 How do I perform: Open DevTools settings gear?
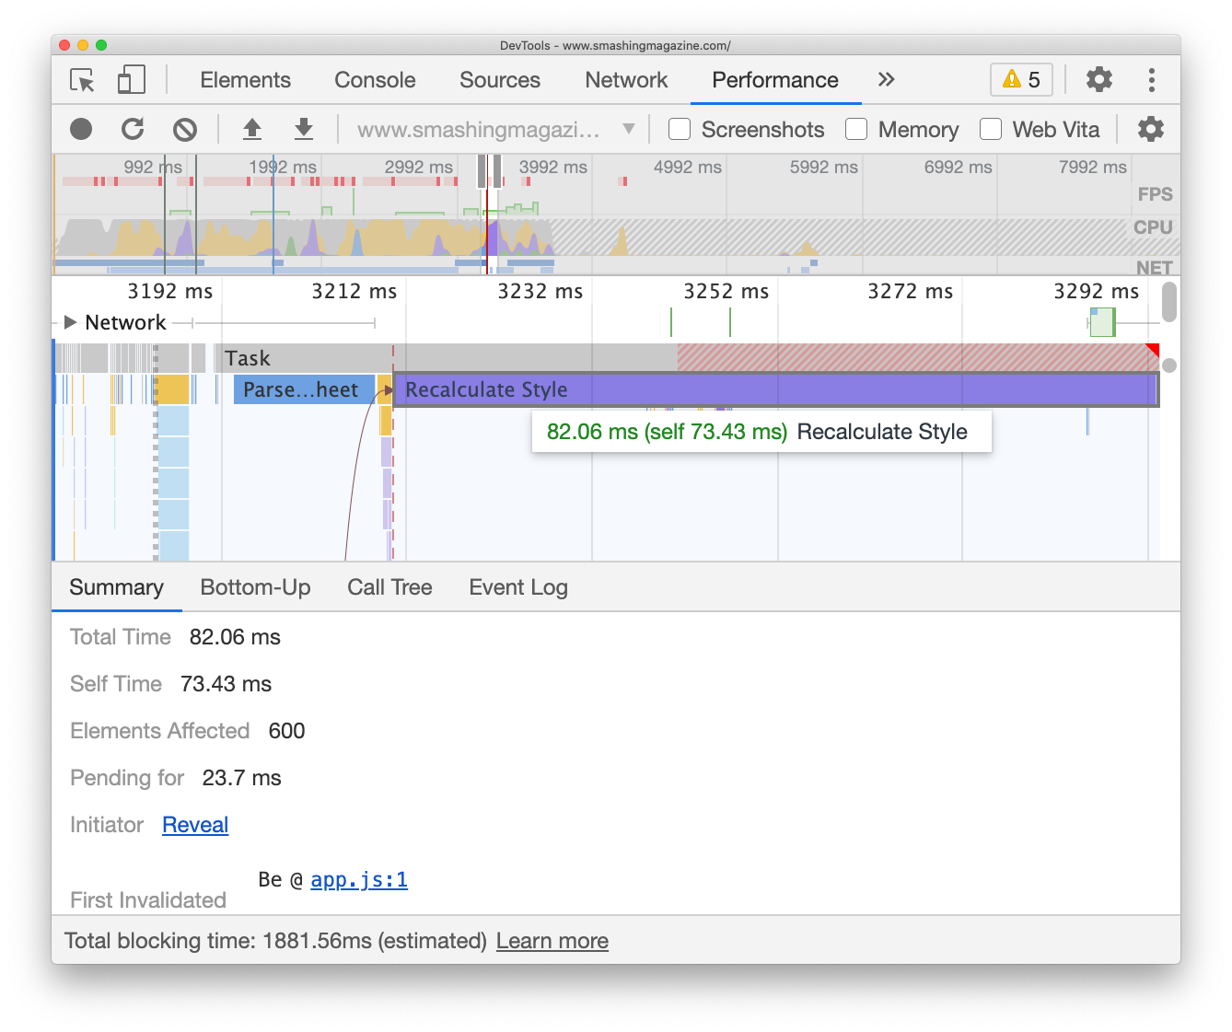click(x=1099, y=80)
